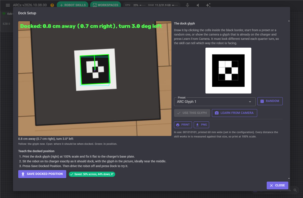303x198 pixels.
Task: Click the printer icon on the Print button
Action: point(178,125)
